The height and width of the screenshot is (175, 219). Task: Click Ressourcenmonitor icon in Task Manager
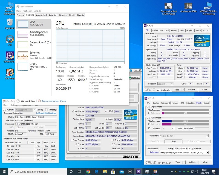tap(39, 101)
